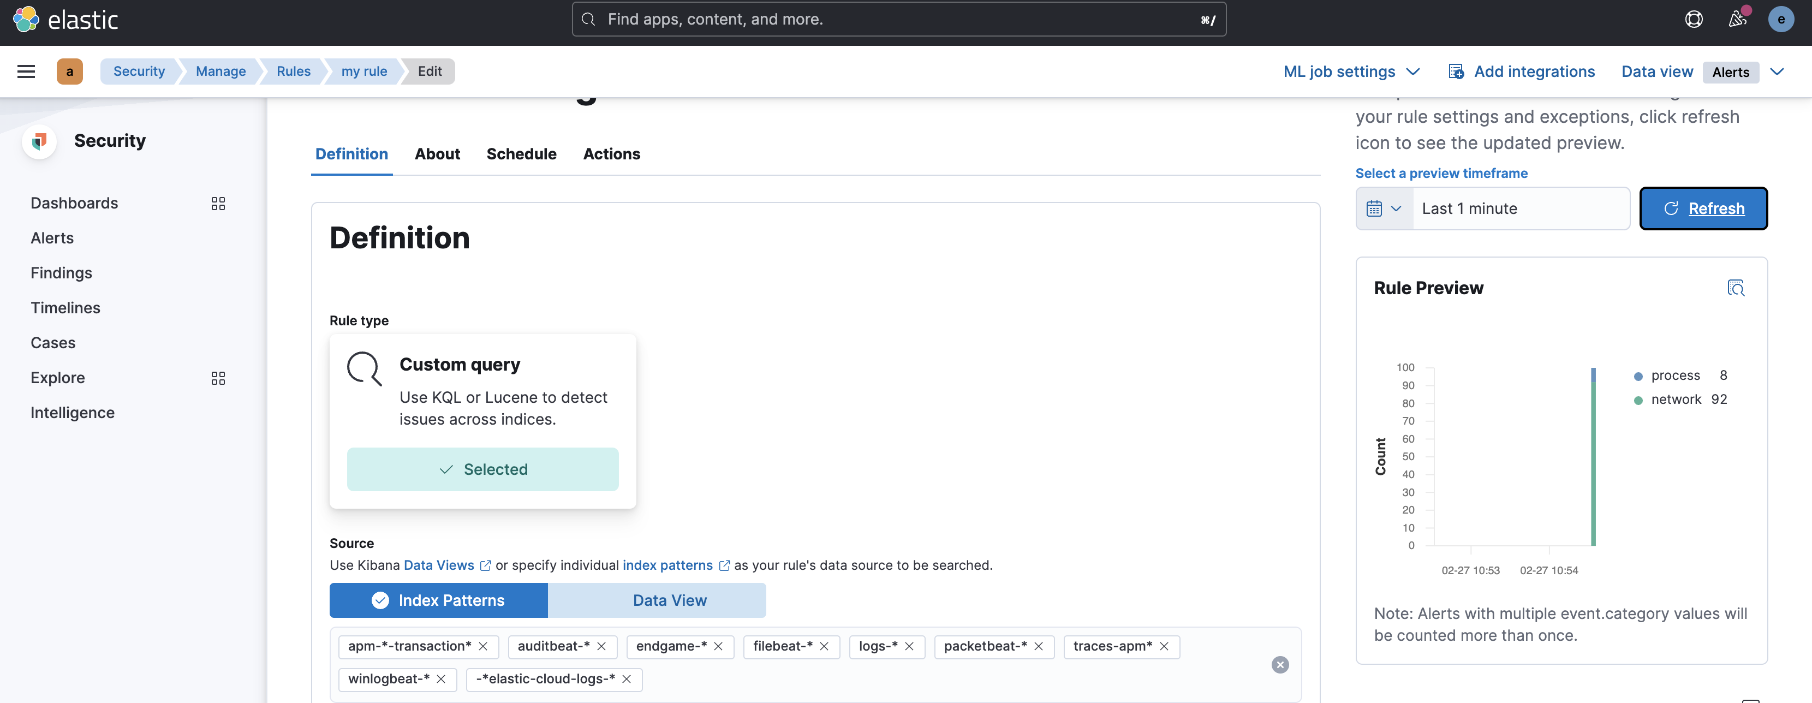Click the Add integrations icon

click(x=1456, y=71)
